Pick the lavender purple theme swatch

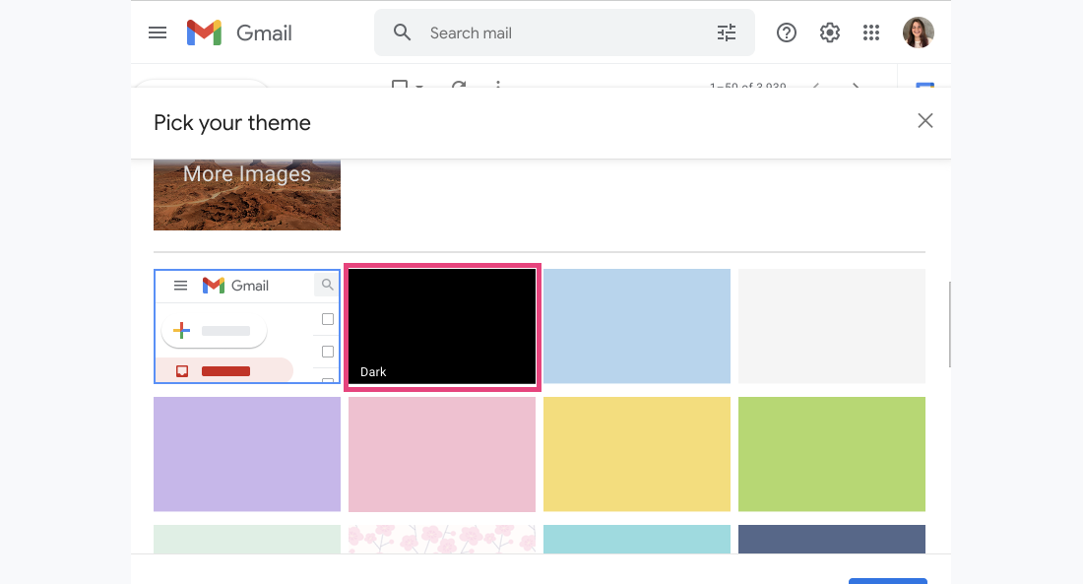pos(247,454)
